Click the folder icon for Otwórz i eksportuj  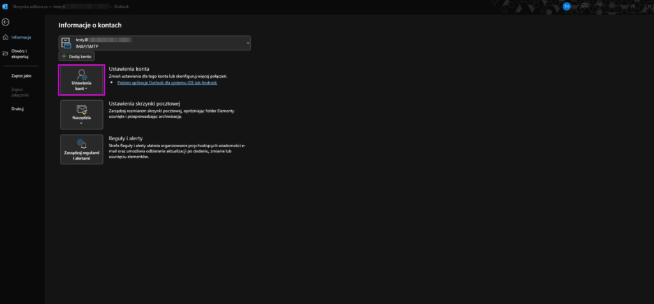coord(6,53)
